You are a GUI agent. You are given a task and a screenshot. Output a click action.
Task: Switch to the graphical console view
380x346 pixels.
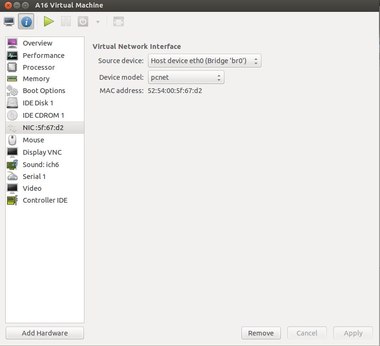pos(9,21)
